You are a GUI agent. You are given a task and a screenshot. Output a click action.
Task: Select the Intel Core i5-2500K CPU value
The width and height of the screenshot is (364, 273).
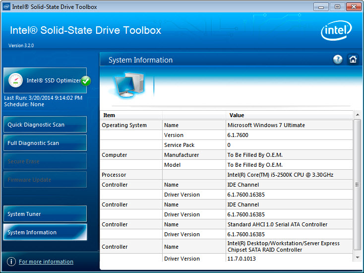pos(280,175)
